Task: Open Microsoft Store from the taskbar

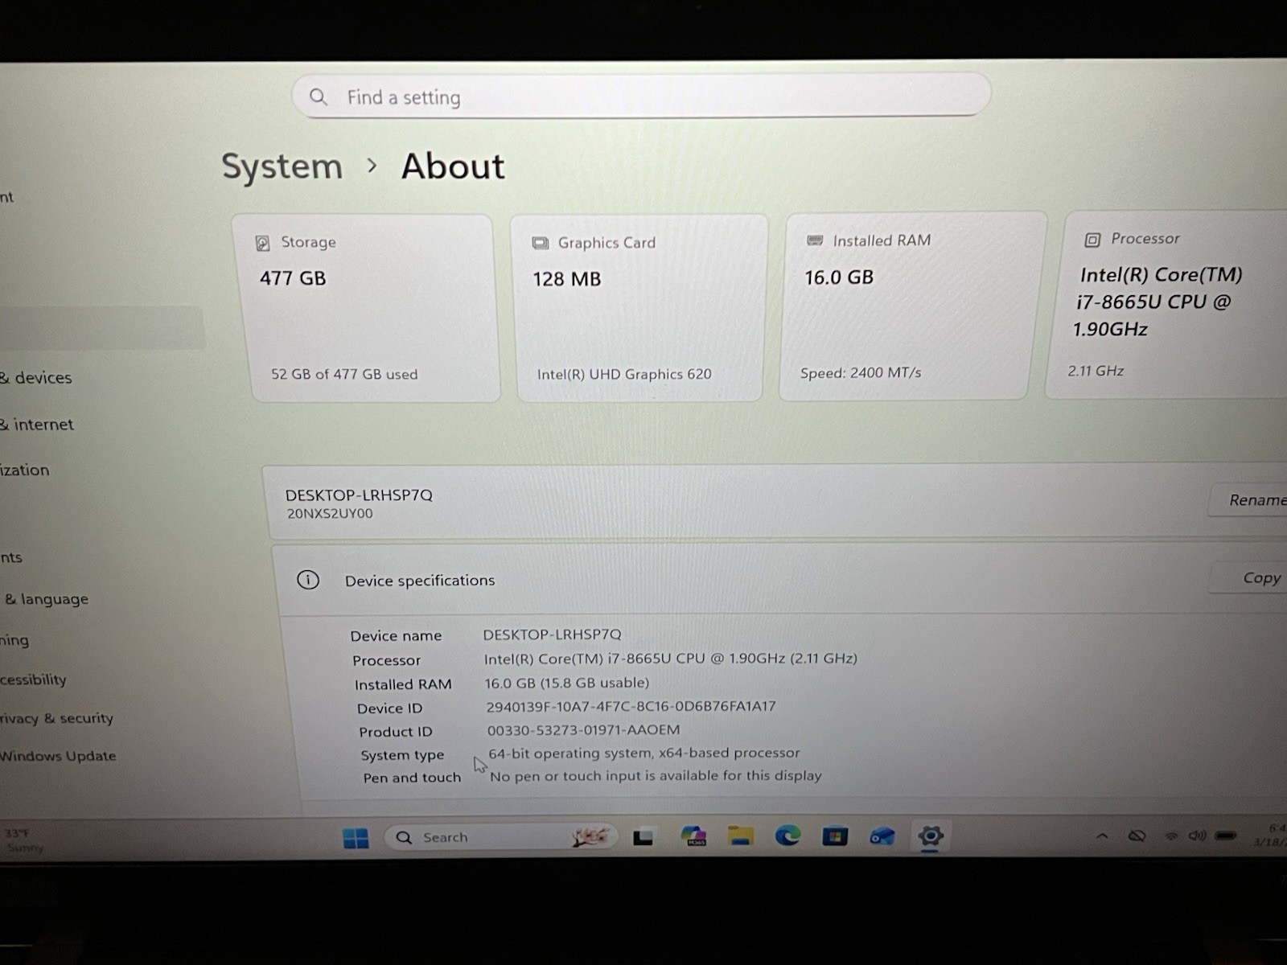Action: click(x=835, y=836)
